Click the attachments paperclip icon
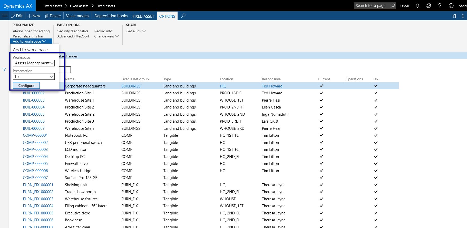This screenshot has width=467, height=228. (x=463, y=16)
